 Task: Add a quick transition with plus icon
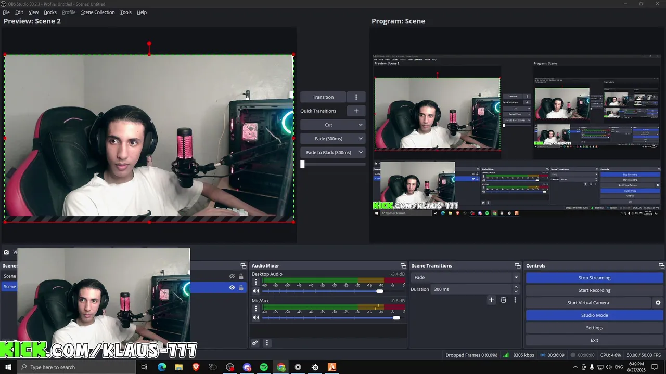[x=356, y=111]
